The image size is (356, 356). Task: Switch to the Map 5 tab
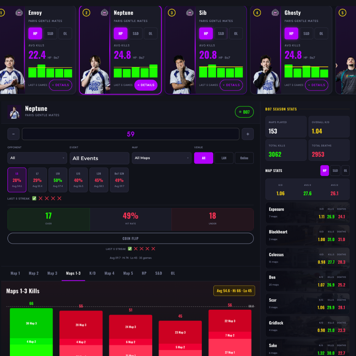click(128, 273)
